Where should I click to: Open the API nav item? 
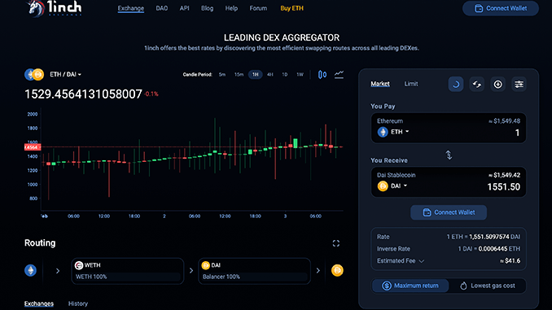pos(185,8)
